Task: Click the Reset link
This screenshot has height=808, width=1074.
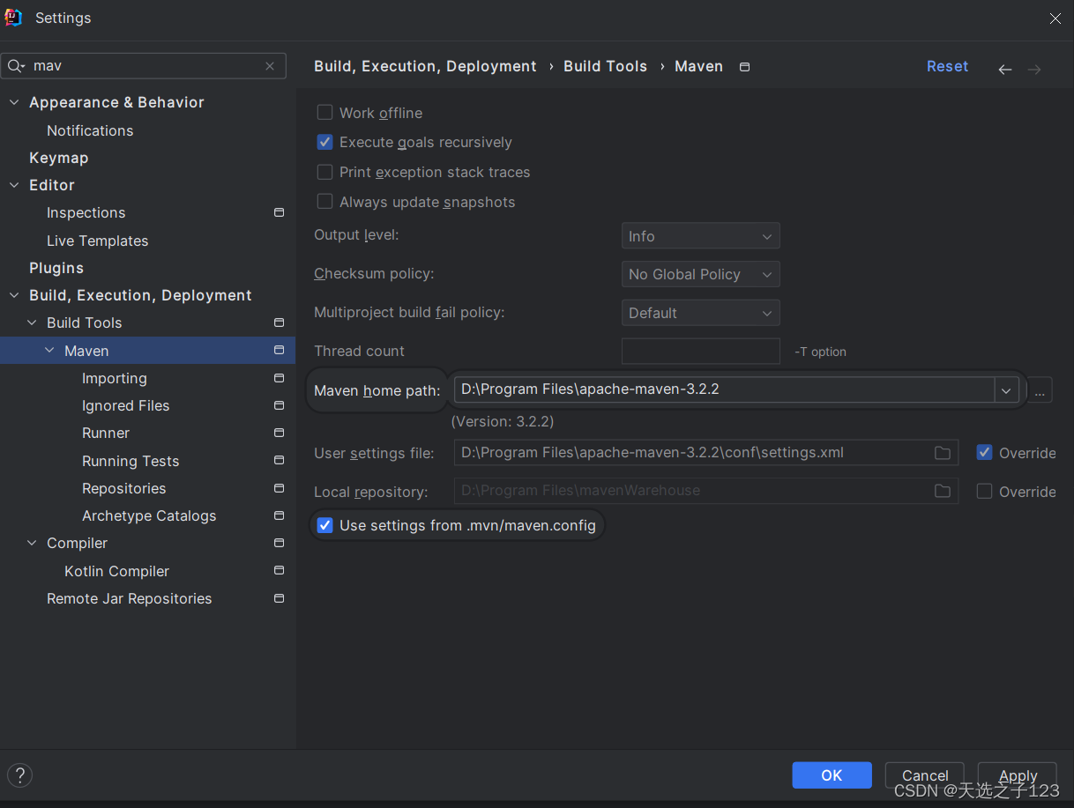Action: point(947,66)
